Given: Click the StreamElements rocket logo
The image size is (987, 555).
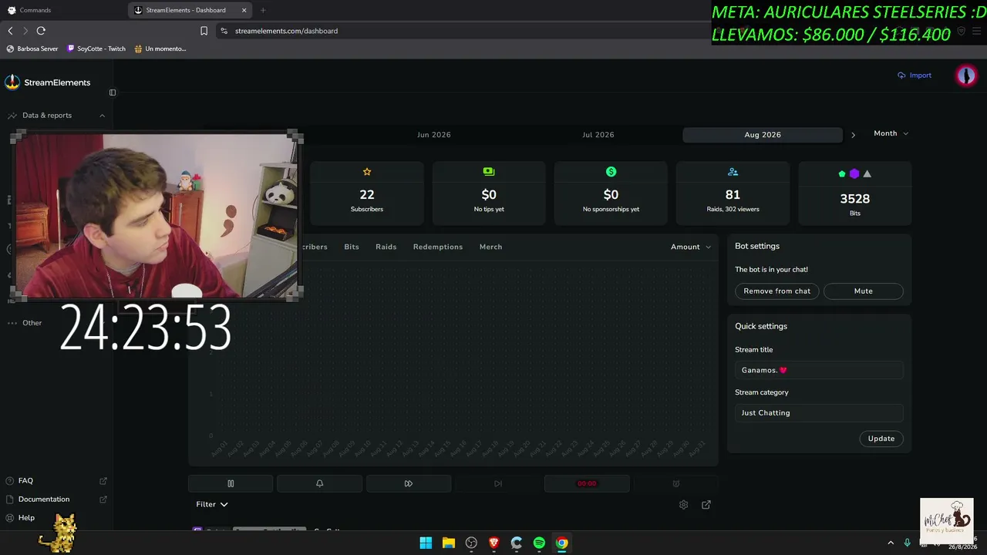Looking at the screenshot, I should 12,82.
